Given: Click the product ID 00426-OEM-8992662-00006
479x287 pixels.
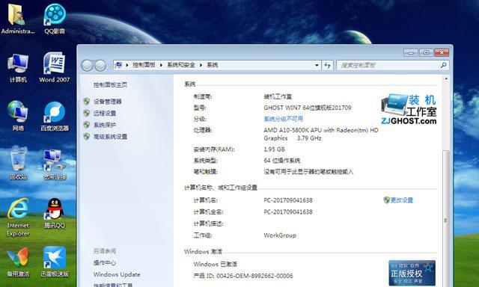Looking at the screenshot, I should coord(254,276).
